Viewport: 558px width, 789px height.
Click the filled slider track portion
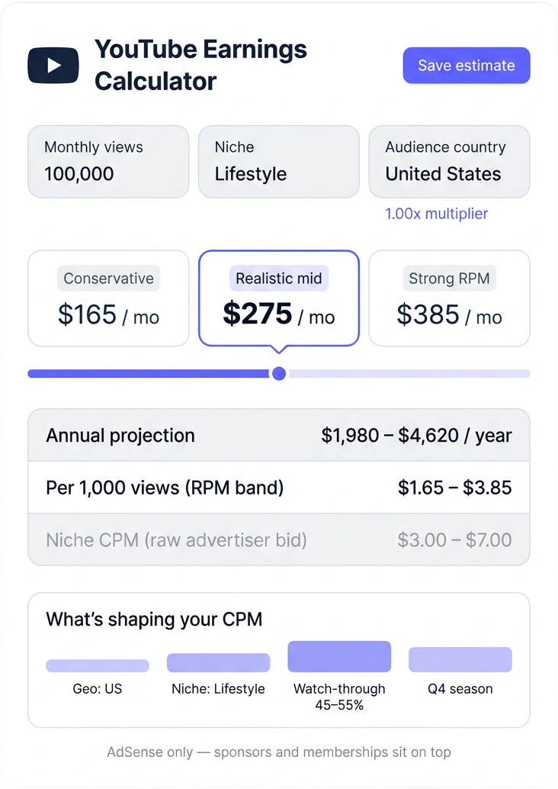[x=149, y=373]
